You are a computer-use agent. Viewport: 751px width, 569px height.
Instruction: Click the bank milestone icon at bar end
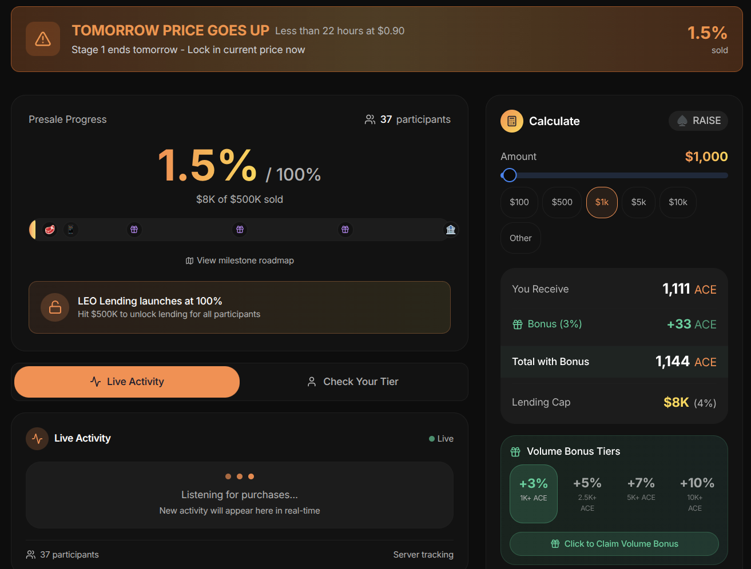pyautogui.click(x=451, y=230)
